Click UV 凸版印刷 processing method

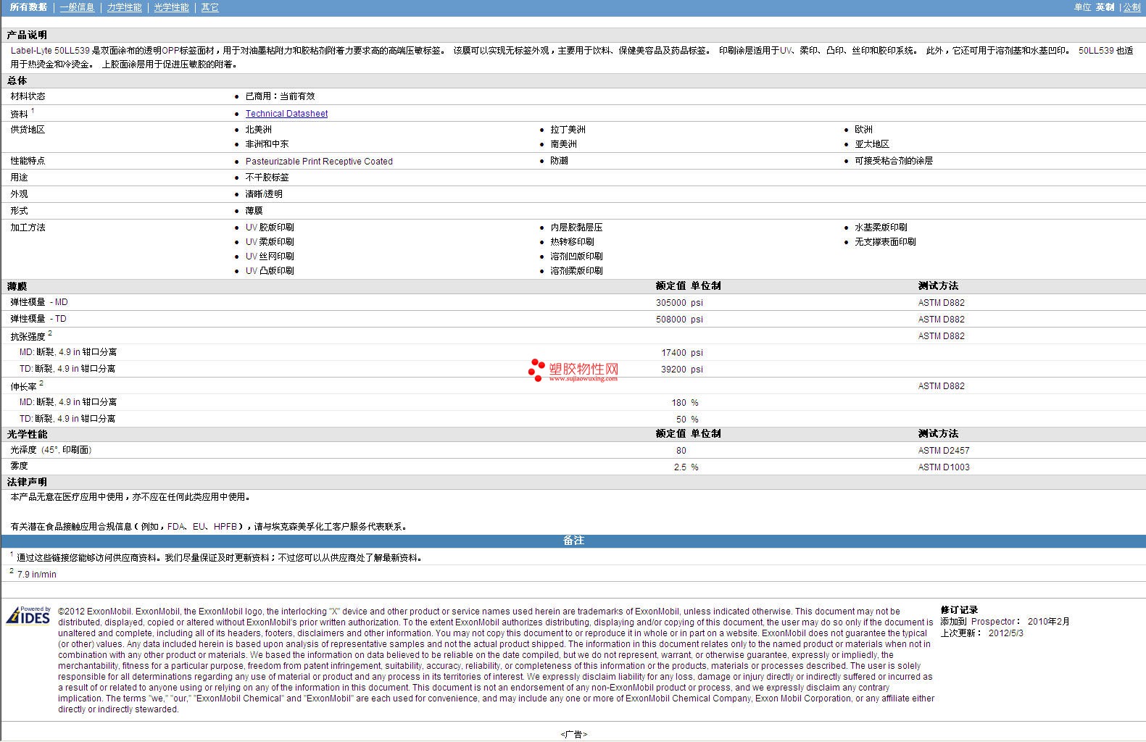[x=270, y=271]
